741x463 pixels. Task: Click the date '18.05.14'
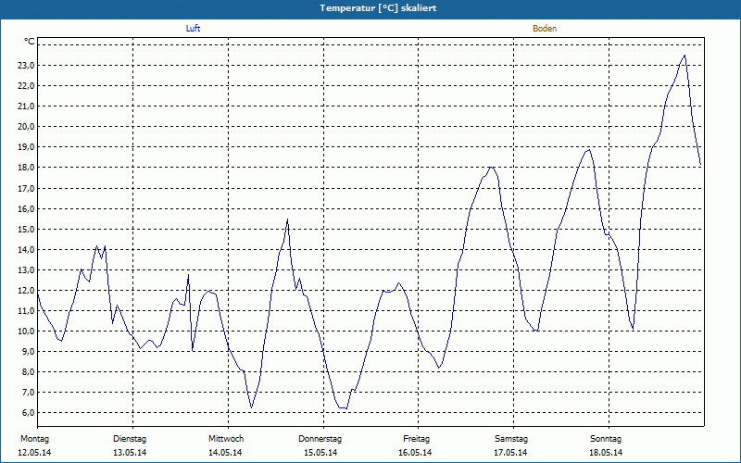click(x=606, y=453)
